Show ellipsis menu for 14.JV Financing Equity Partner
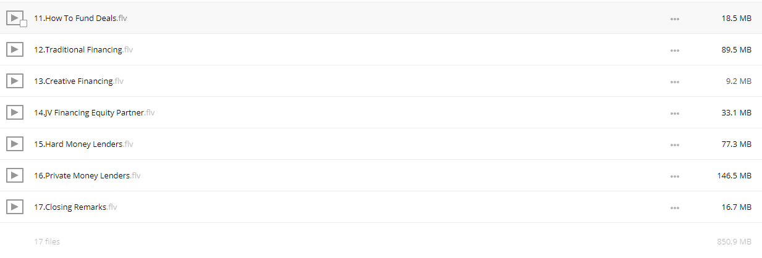 click(674, 114)
